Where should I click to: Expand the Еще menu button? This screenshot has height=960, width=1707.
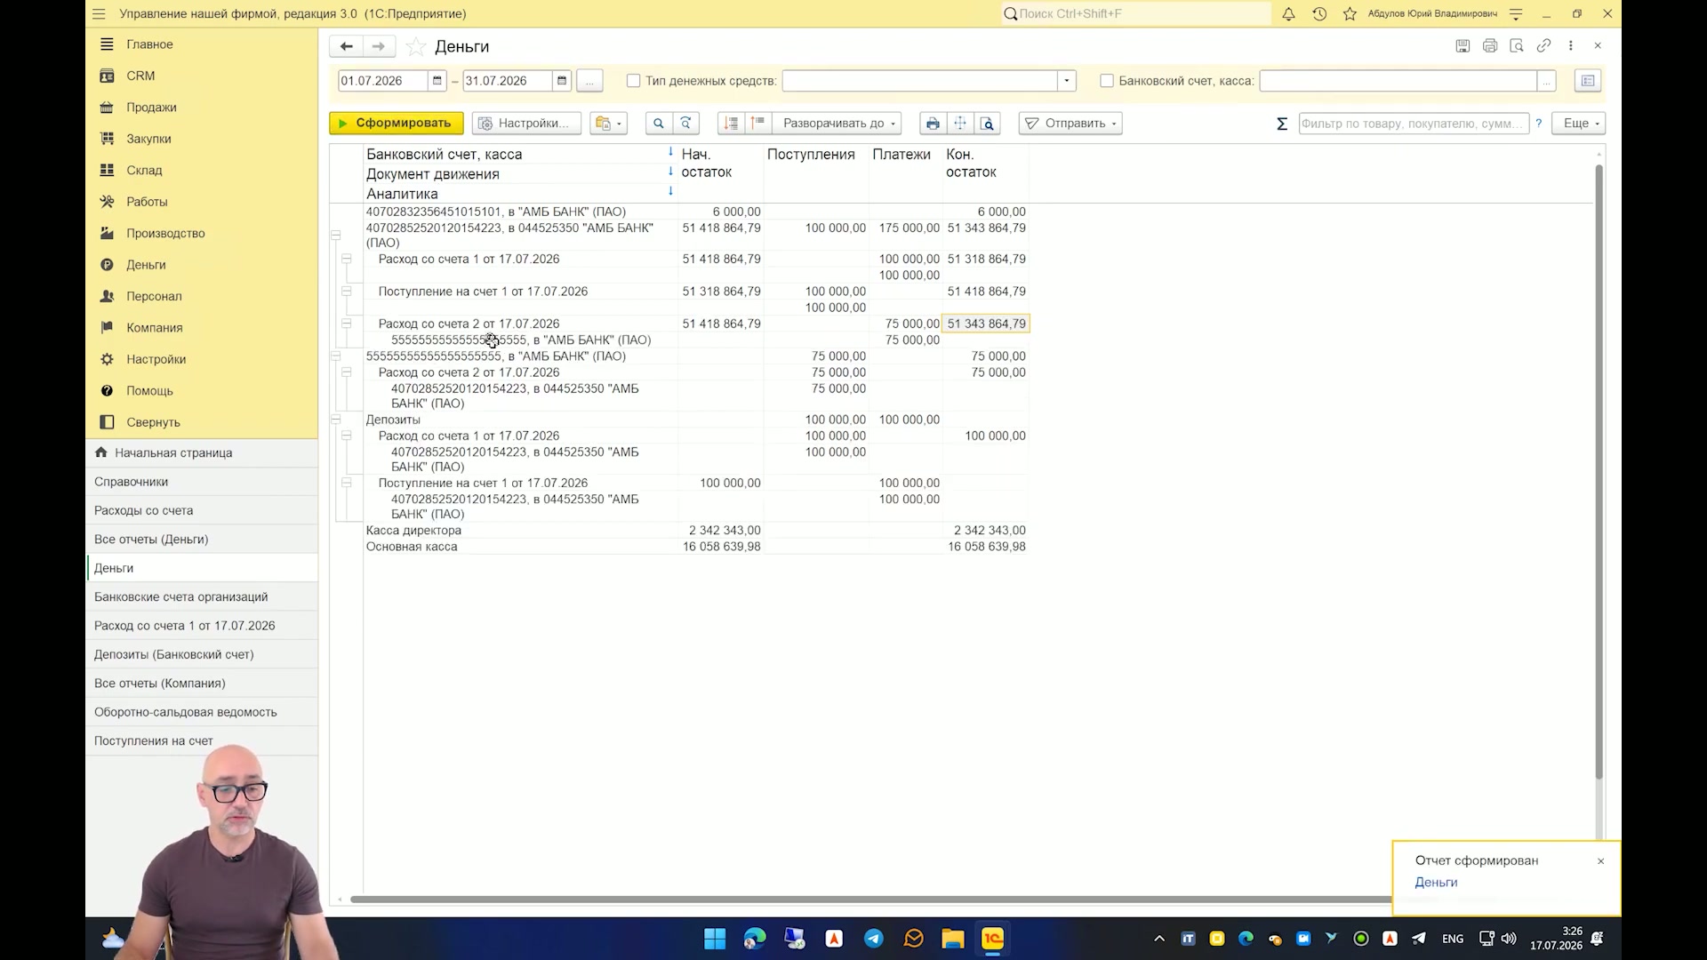click(x=1579, y=124)
